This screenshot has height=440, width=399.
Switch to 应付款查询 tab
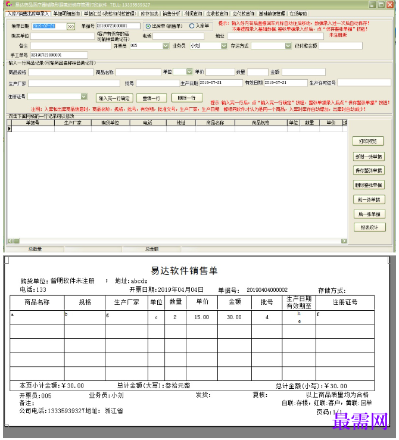(244, 14)
